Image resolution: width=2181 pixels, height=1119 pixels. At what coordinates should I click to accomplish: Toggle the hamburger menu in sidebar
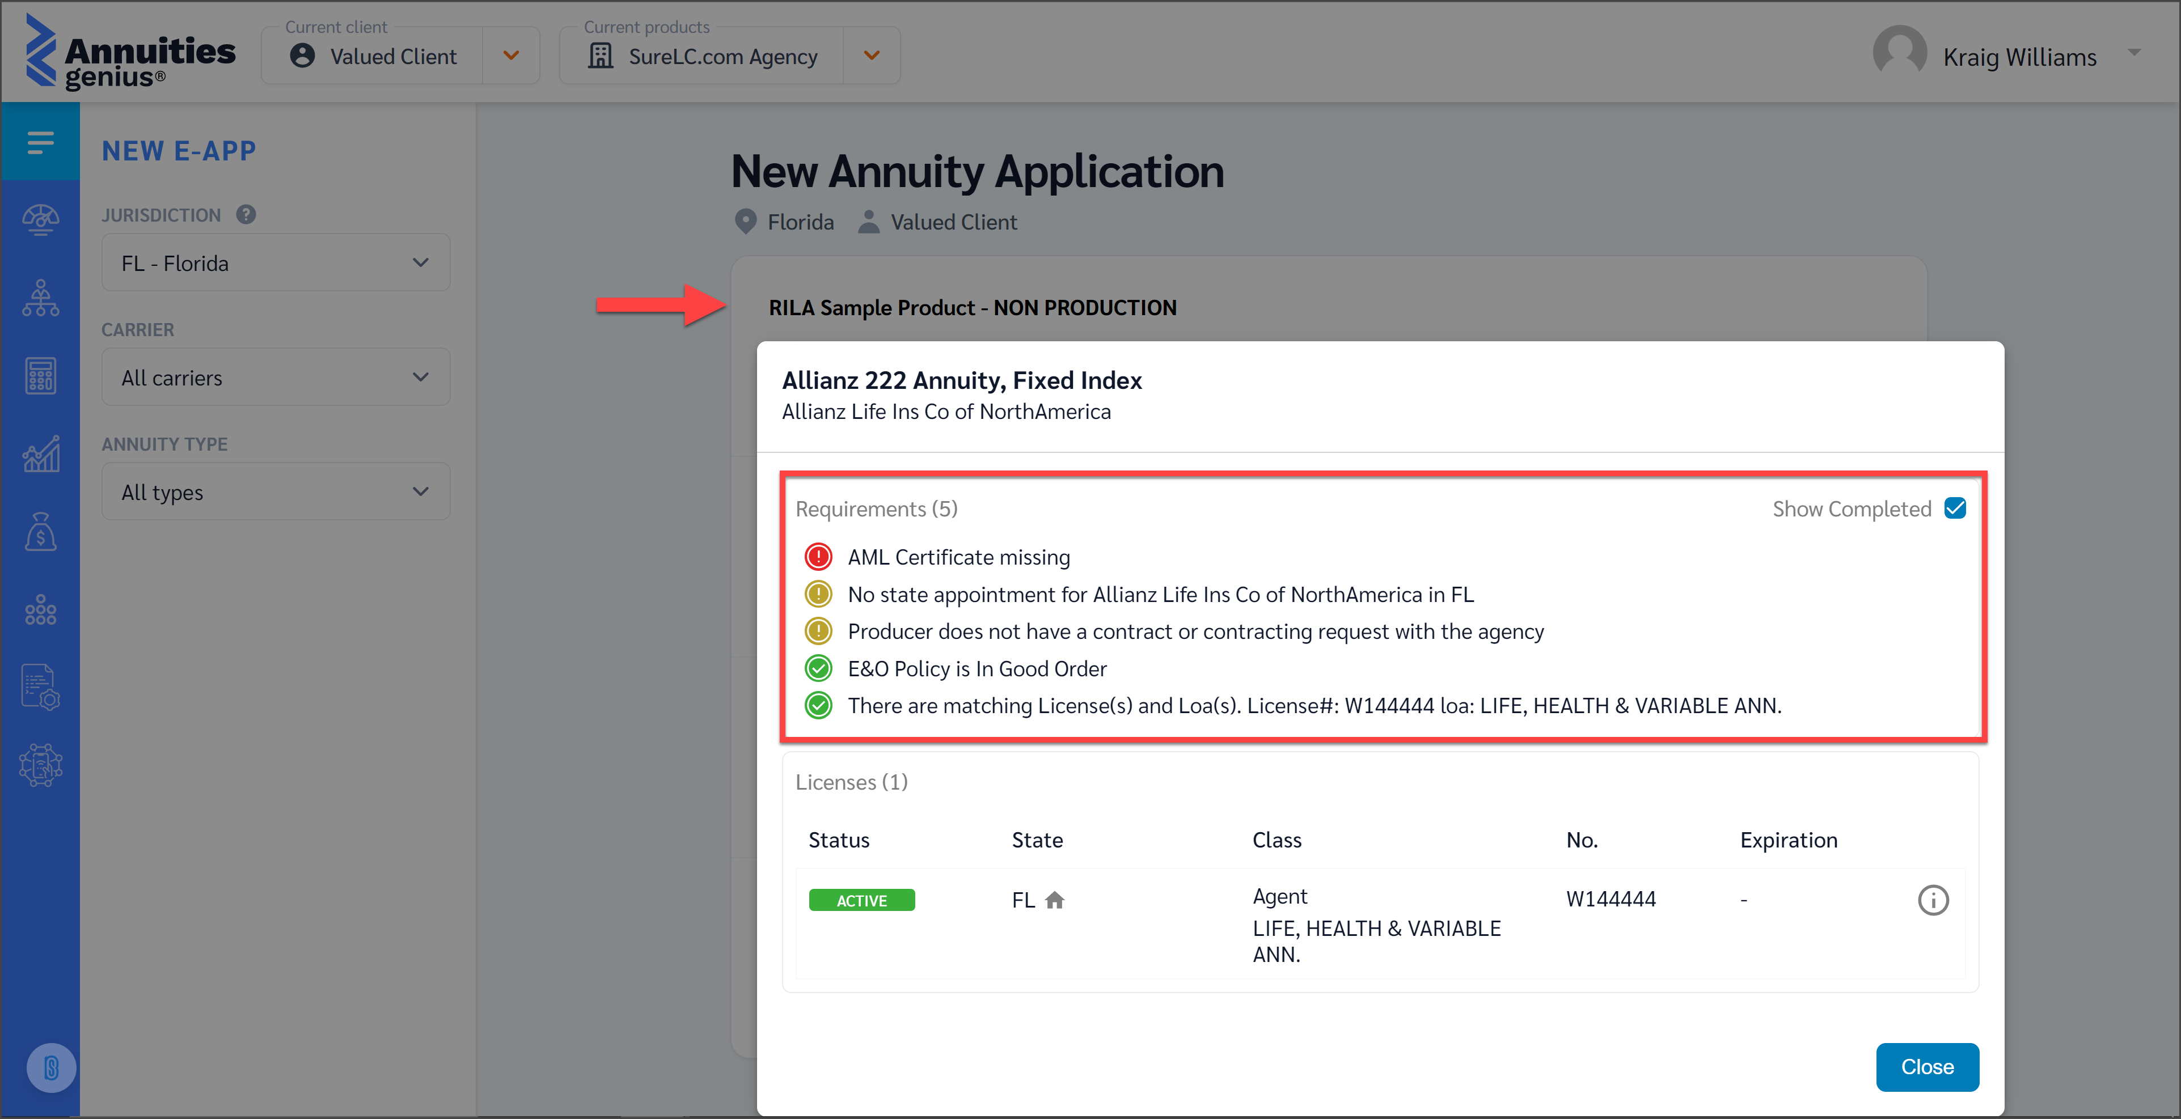[41, 142]
